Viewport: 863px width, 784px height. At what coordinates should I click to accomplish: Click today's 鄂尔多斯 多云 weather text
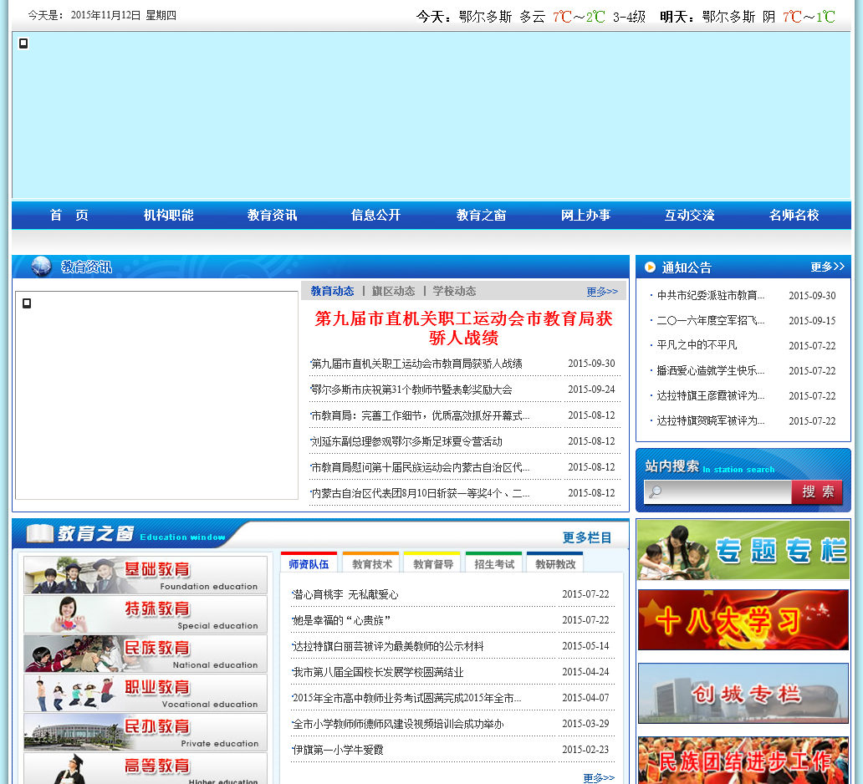(502, 17)
